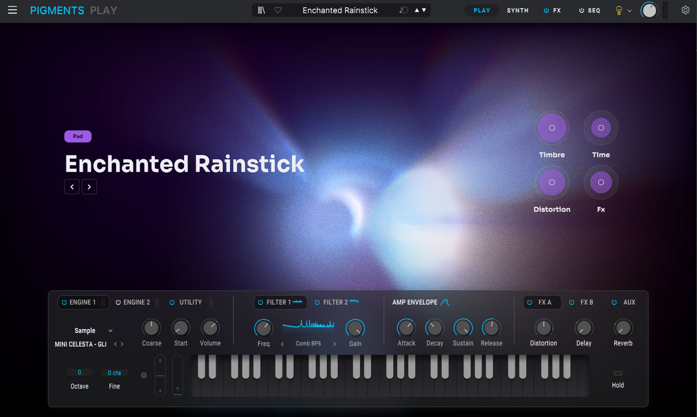Click the Timbre macro knob
697x417 pixels.
(552, 127)
